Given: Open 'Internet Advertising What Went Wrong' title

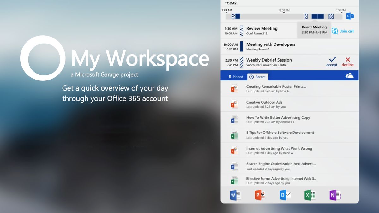Looking at the screenshot, I should pyautogui.click(x=279, y=148).
